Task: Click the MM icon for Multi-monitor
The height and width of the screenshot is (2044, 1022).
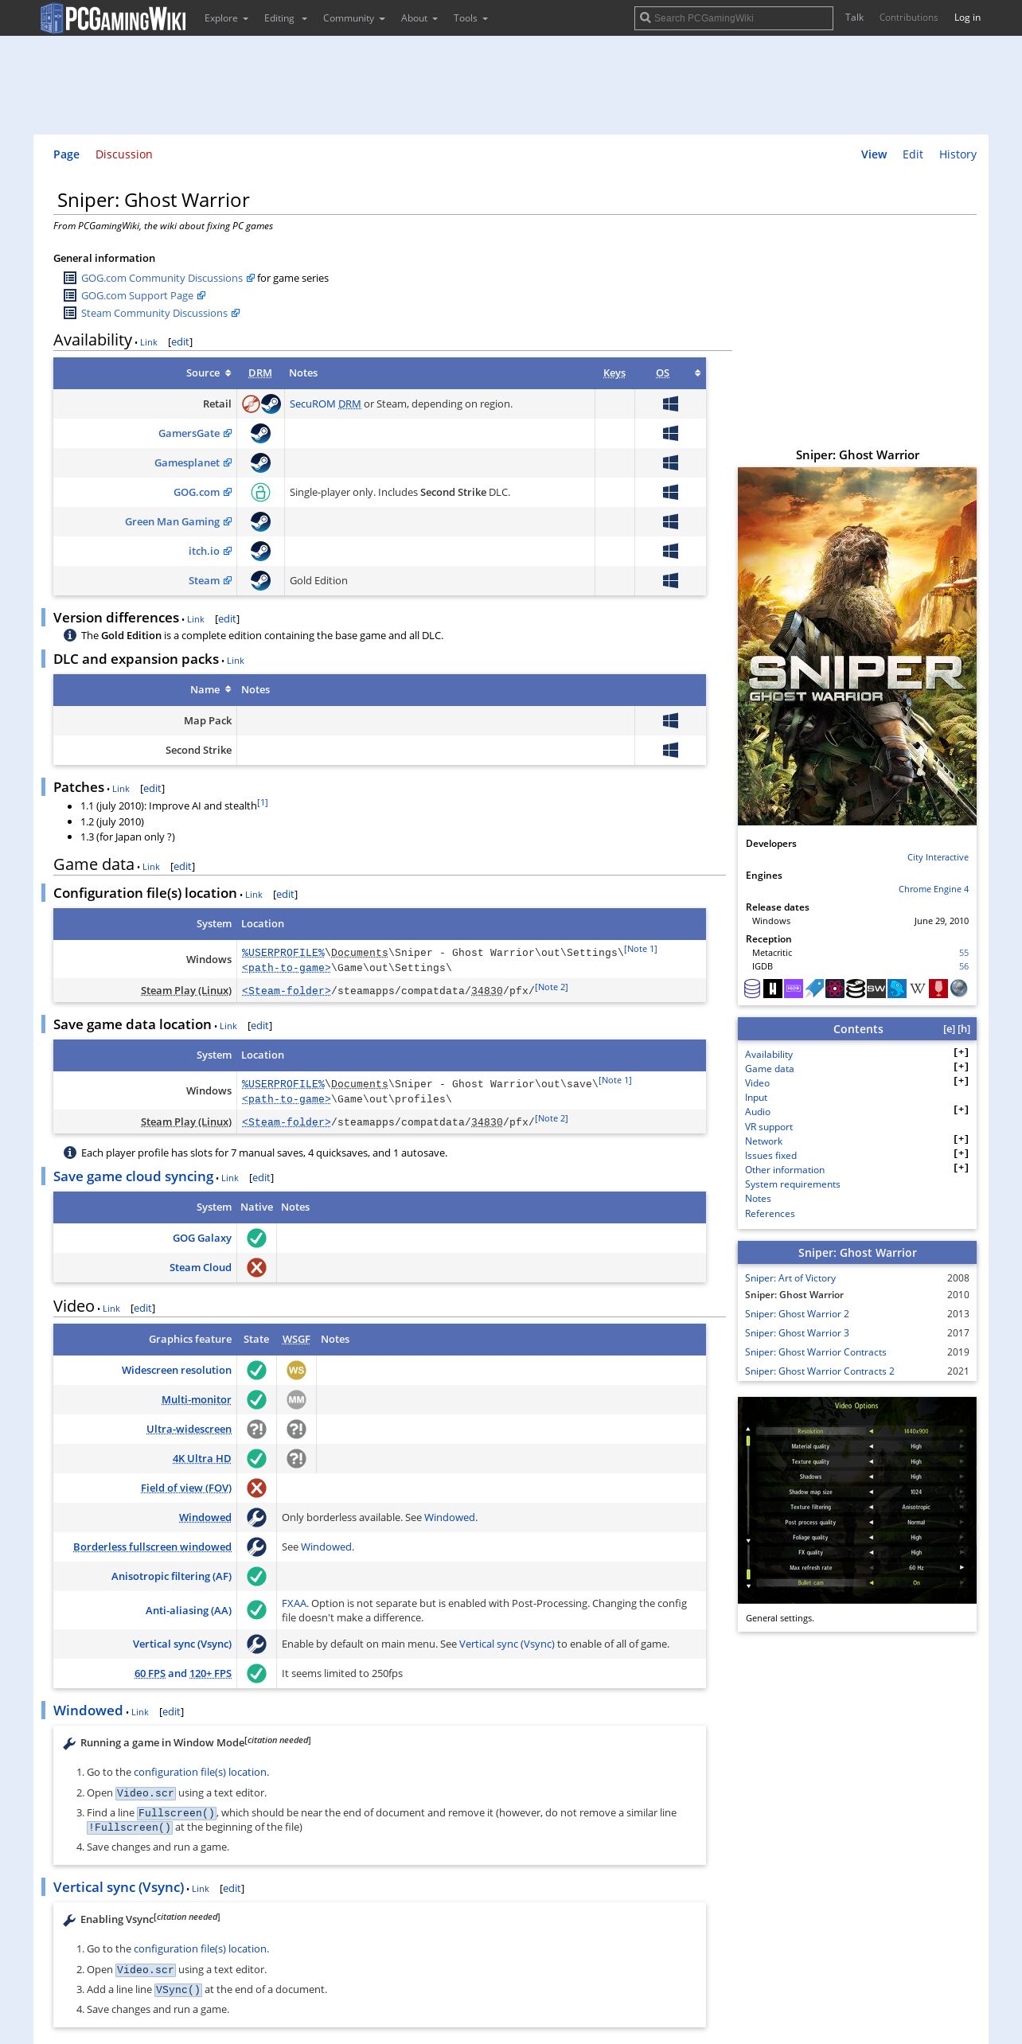Action: pyautogui.click(x=296, y=1399)
